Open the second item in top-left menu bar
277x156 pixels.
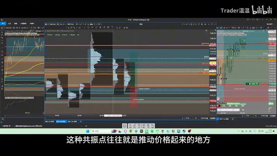(x=9, y=23)
